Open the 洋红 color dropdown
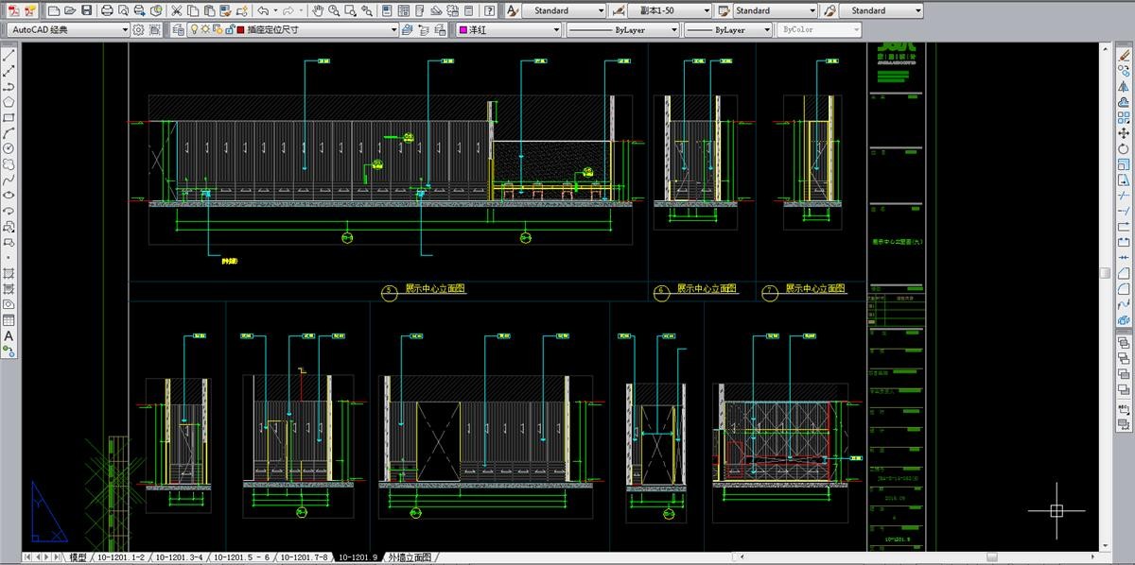This screenshot has height=565, width=1135. (x=557, y=29)
